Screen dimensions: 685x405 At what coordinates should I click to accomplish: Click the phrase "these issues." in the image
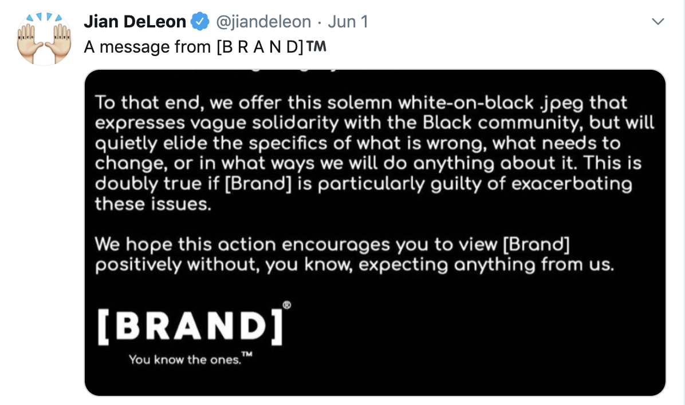[153, 204]
